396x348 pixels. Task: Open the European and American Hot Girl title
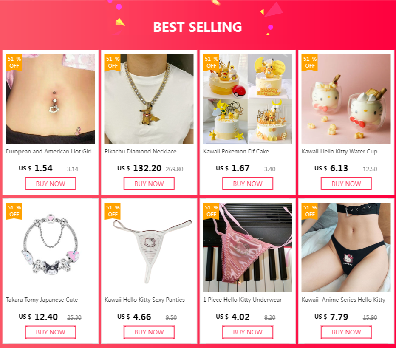(49, 152)
